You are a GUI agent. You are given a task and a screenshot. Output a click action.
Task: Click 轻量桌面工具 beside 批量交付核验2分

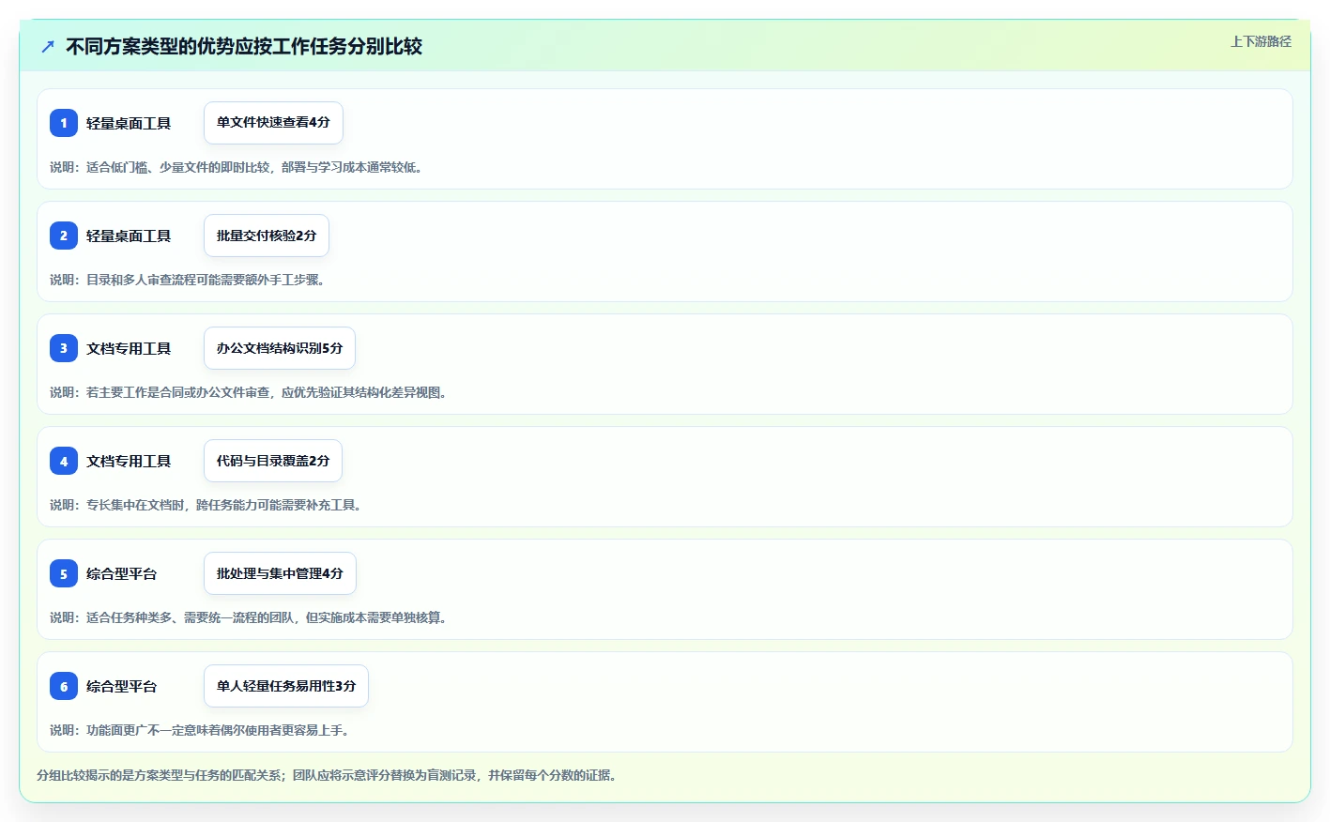click(129, 236)
